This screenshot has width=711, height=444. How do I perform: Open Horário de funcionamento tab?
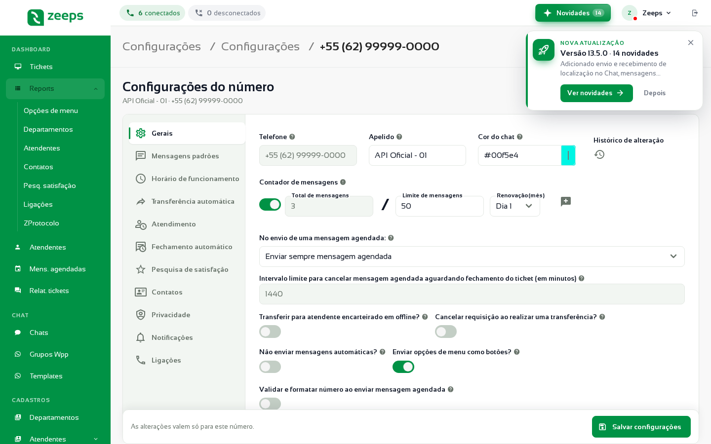(x=187, y=179)
